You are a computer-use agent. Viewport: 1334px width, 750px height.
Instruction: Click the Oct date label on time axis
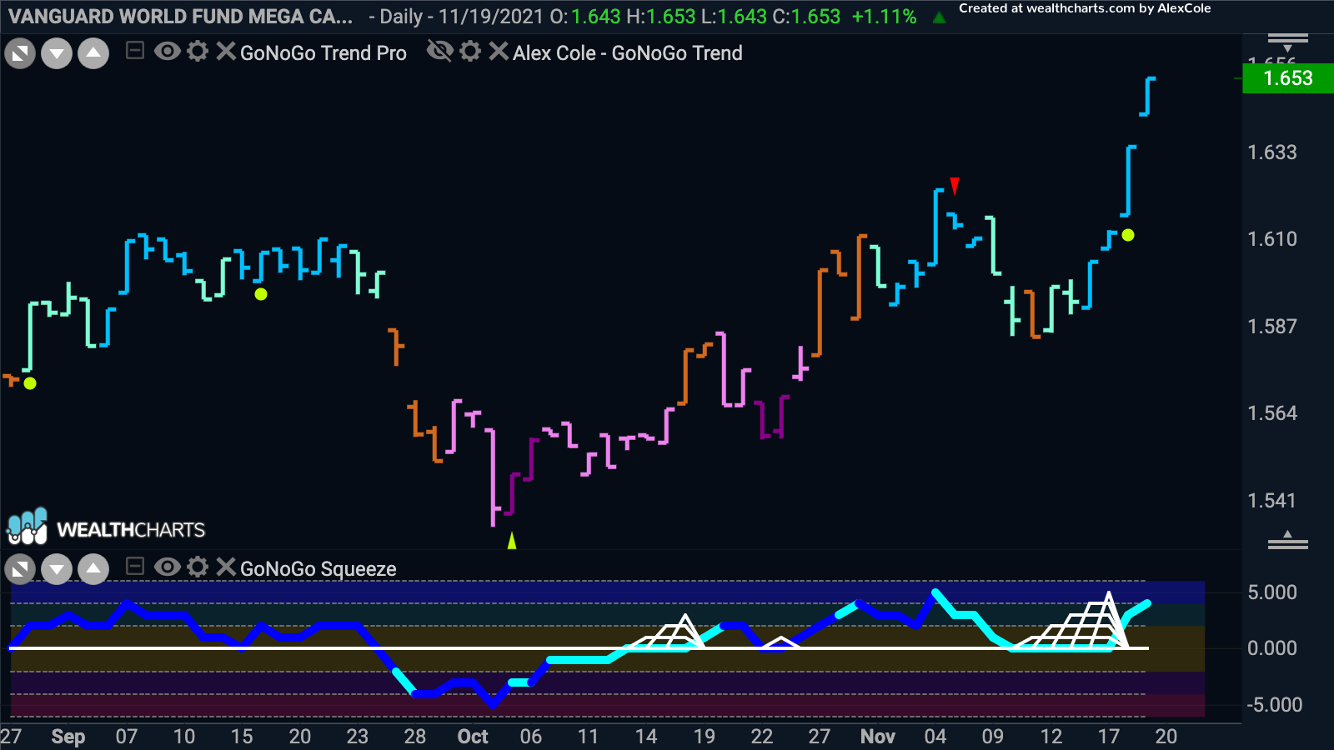click(x=473, y=737)
